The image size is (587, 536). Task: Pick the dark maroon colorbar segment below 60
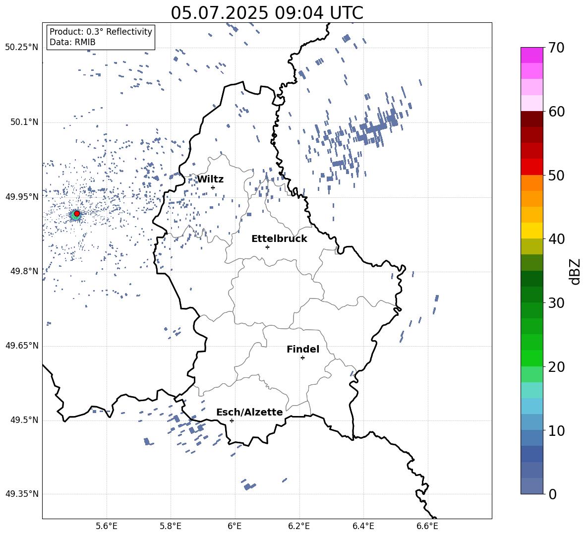[531, 119]
